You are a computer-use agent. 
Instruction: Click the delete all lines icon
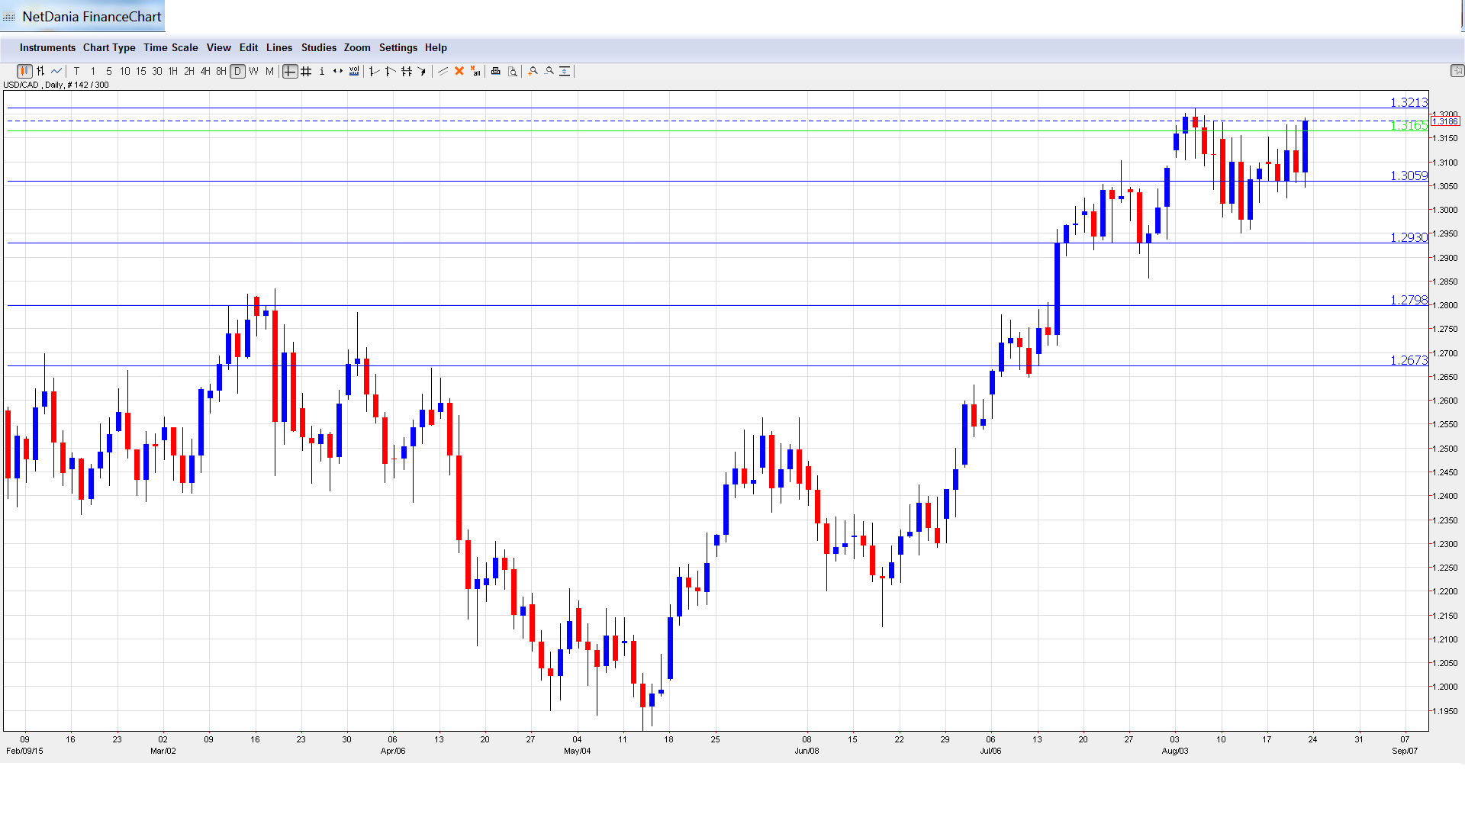pos(475,71)
